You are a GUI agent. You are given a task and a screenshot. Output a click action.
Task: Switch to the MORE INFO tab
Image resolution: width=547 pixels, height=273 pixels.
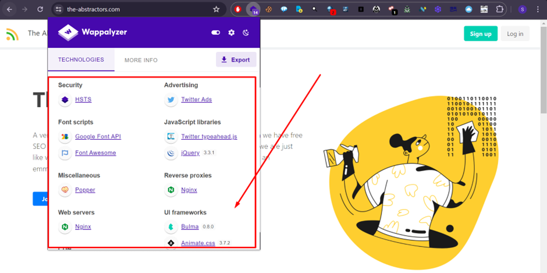141,60
